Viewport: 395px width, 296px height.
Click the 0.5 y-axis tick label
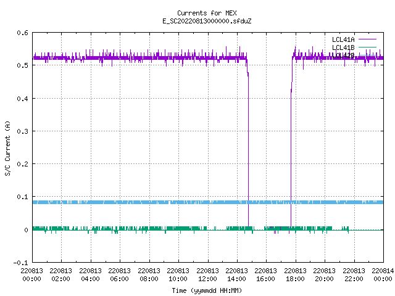[22, 65]
